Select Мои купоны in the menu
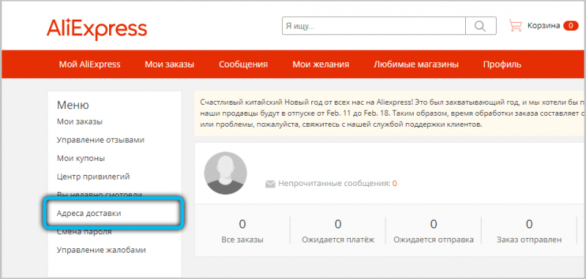The height and width of the screenshot is (279, 586). click(x=81, y=158)
